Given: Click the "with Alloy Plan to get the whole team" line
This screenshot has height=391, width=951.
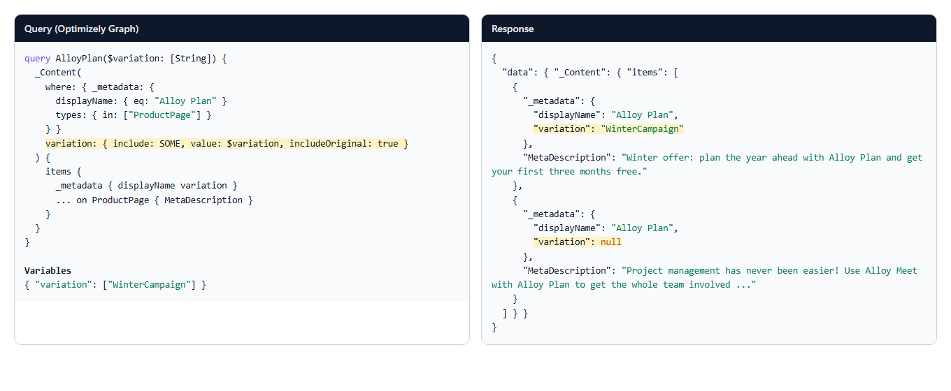Looking at the screenshot, I should click(x=624, y=285).
